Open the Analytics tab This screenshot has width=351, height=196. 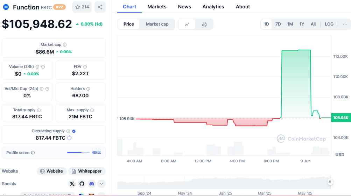(213, 7)
